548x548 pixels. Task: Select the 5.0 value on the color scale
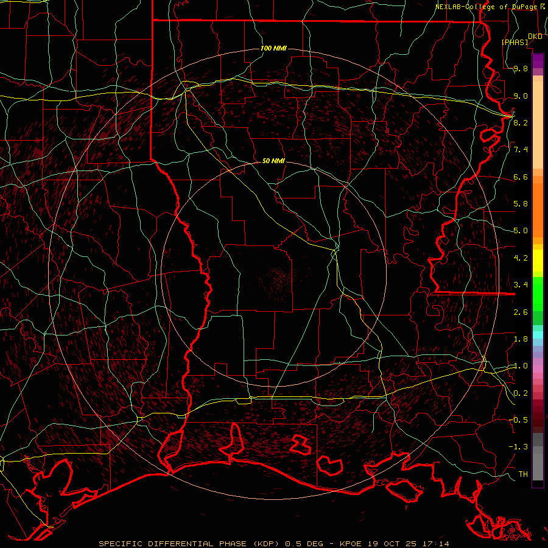521,231
